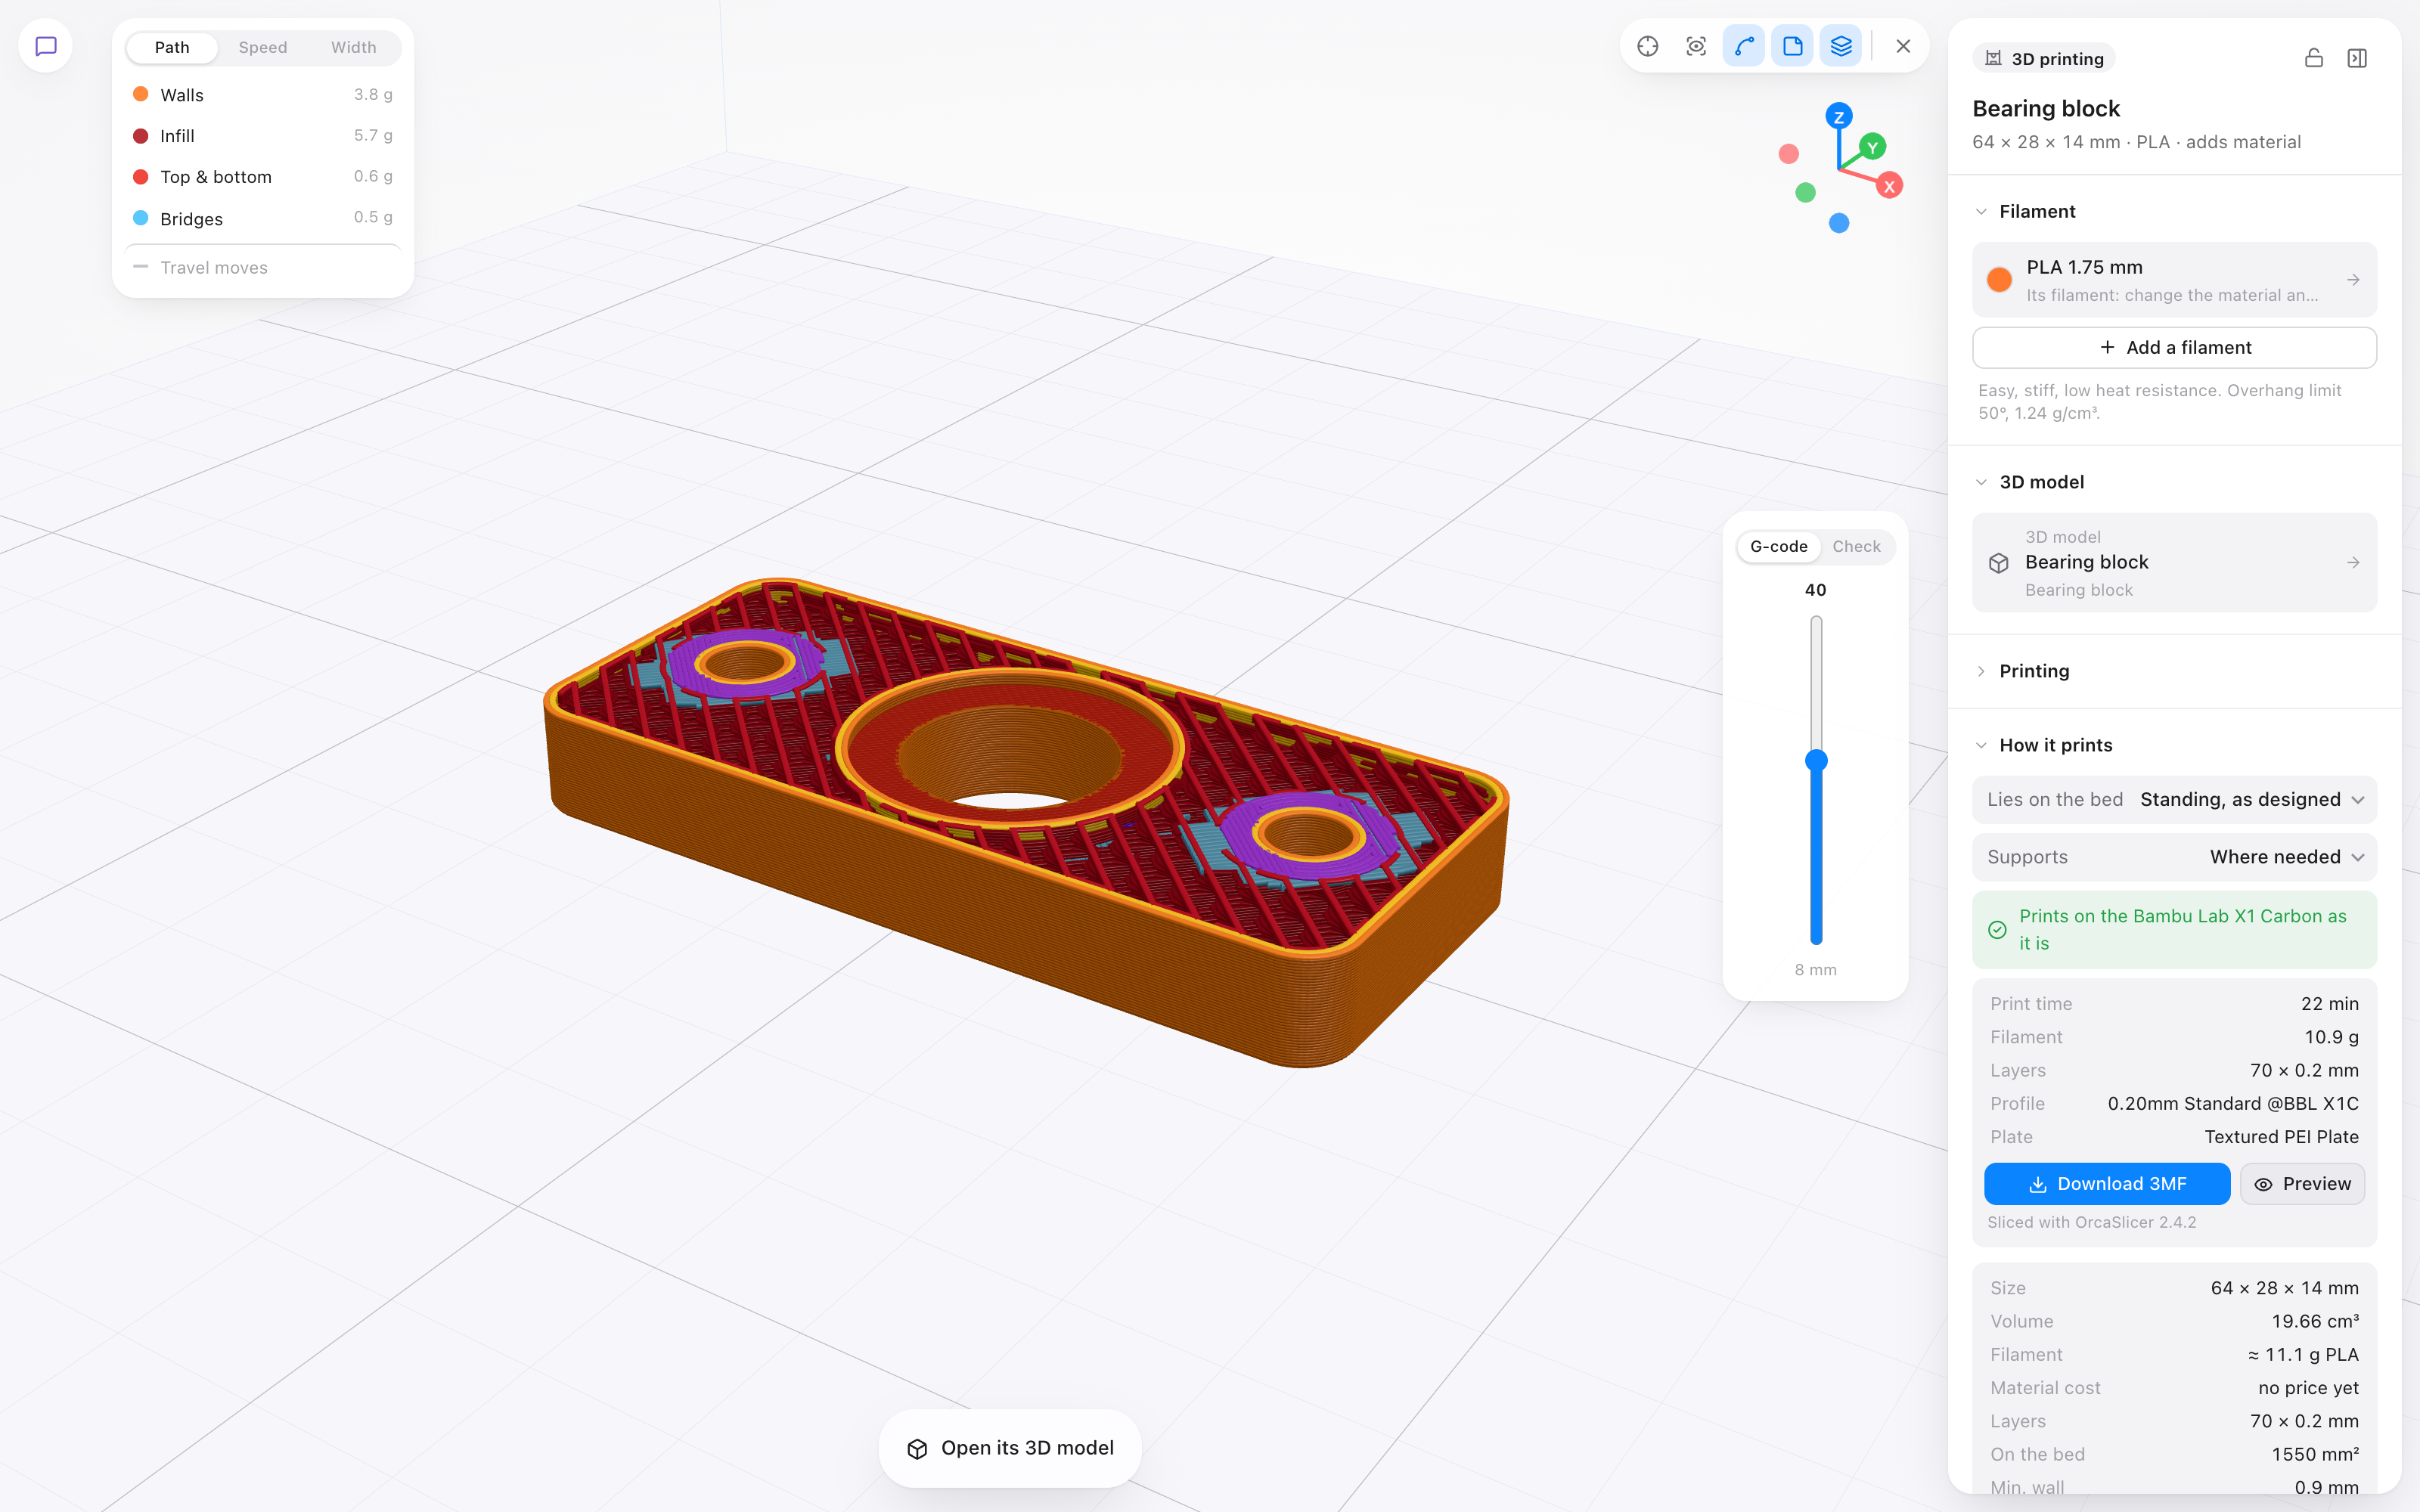The height and width of the screenshot is (1512, 2420).
Task: Close the viewer toolbar with the X
Action: tap(1903, 46)
